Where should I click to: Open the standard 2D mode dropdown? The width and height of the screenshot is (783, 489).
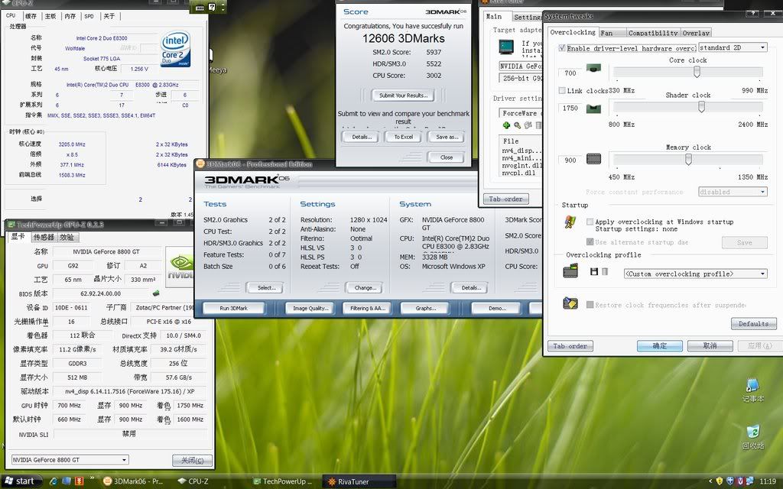[733, 47]
